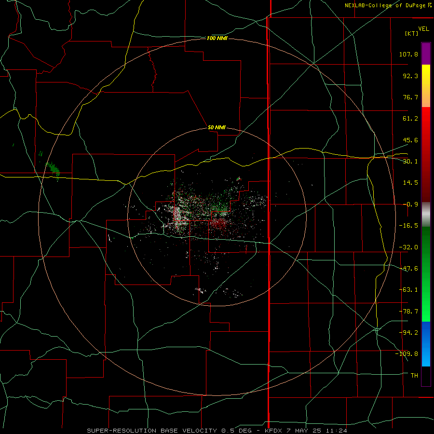The width and height of the screenshot is (434, 434).
Task: Click the 30.1 velocity scale value
Action: click(x=410, y=162)
